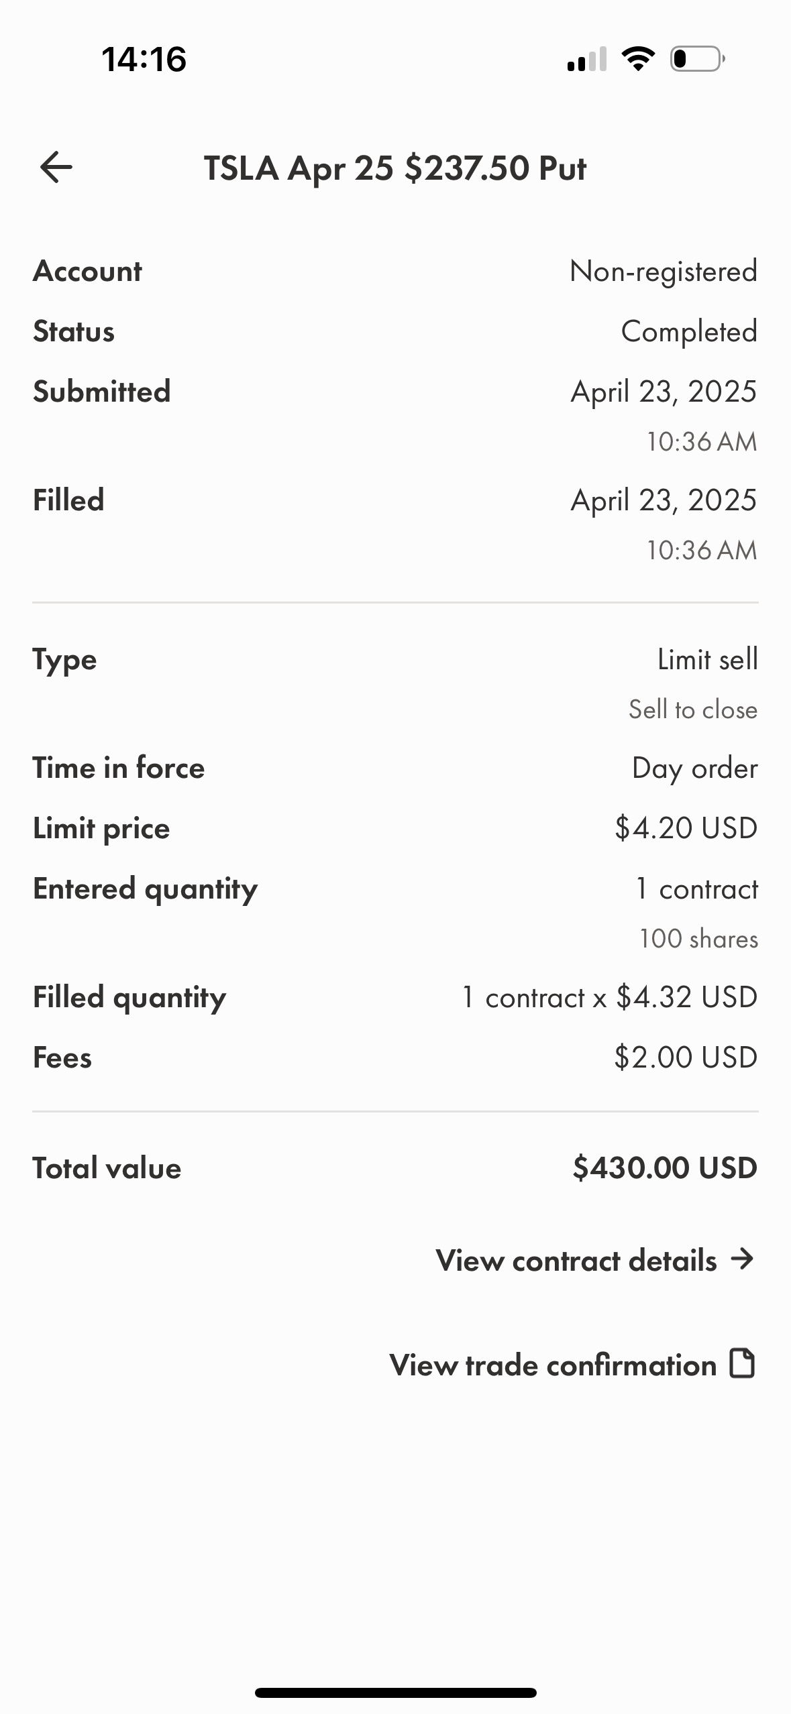Tap the back arrow icon
Image resolution: width=791 pixels, height=1714 pixels.
point(56,167)
